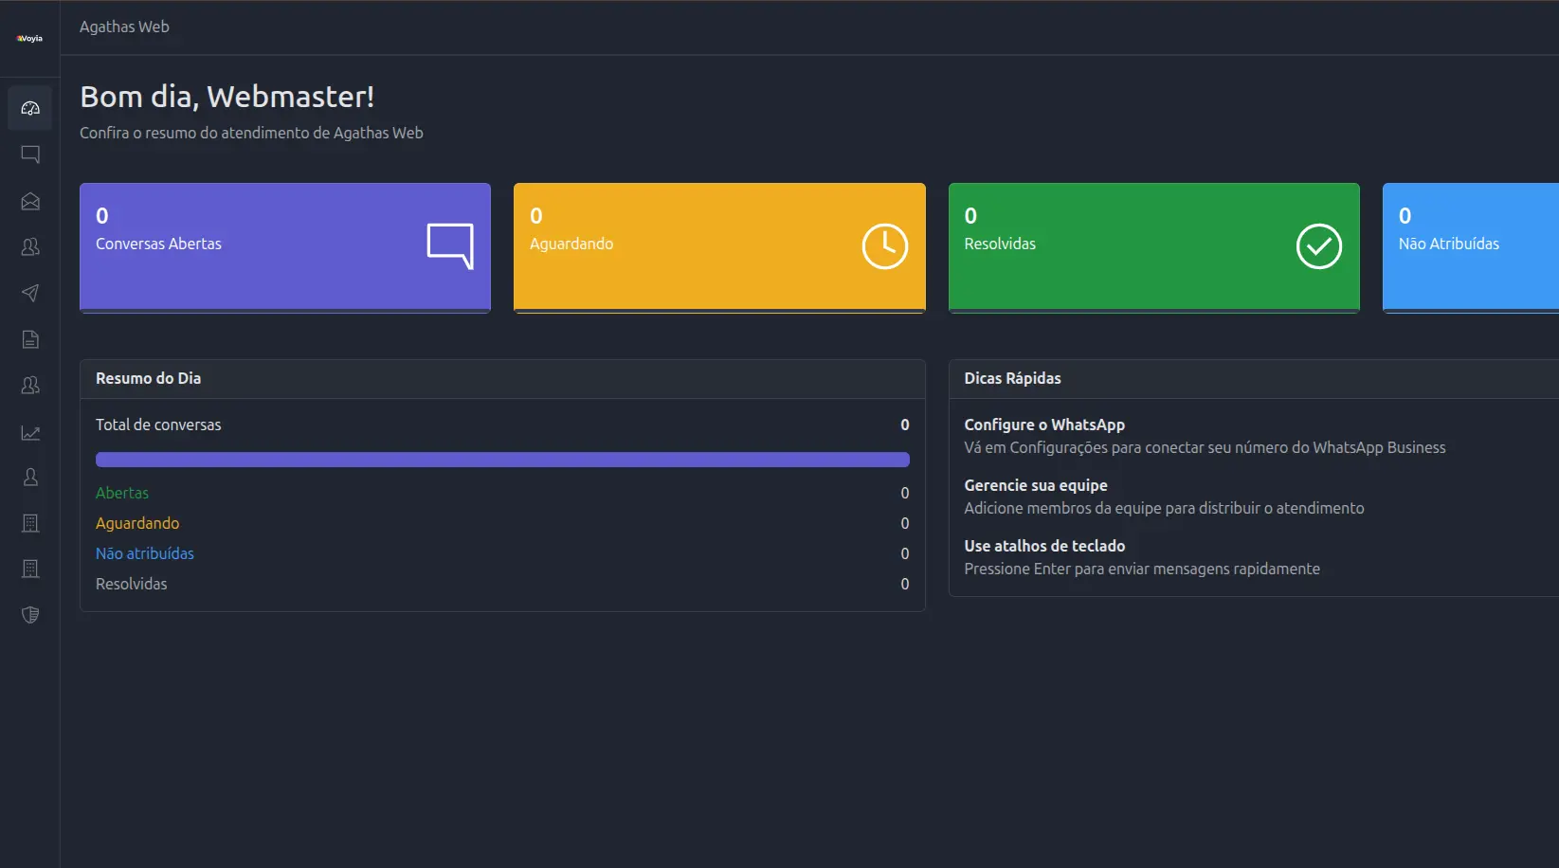
Task: Open the blue Não Atribuídas card
Action: 1469,246
